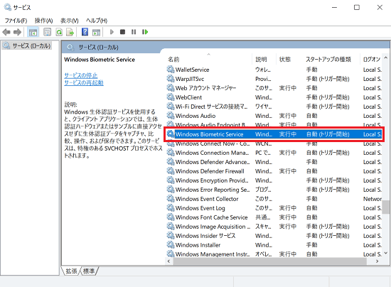Click the サービスの停止 link
The image size is (391, 287).
[81, 75]
